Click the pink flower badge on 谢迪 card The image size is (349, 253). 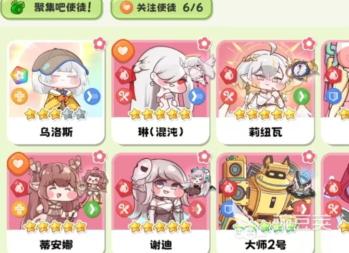205,156
